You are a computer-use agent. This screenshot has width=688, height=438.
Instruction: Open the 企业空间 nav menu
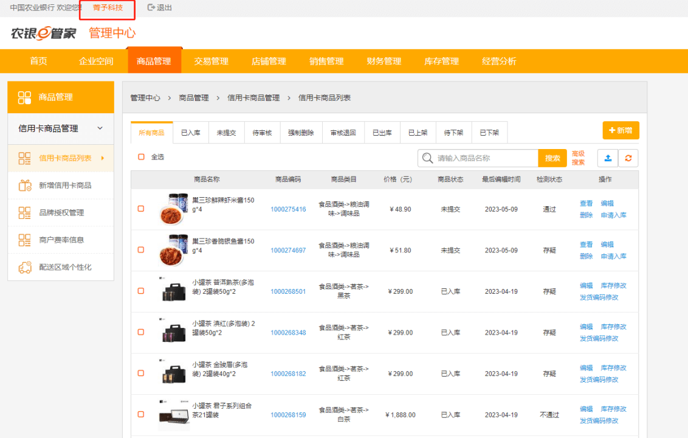click(96, 61)
